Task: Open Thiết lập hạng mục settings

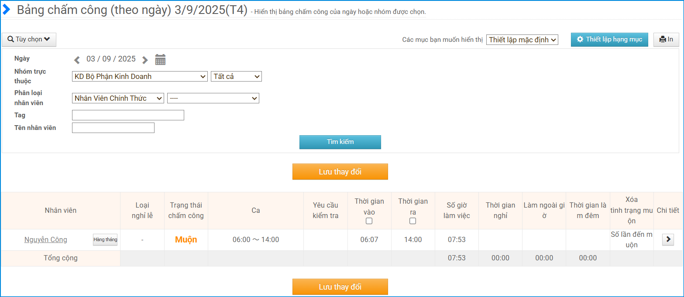Action: point(609,40)
